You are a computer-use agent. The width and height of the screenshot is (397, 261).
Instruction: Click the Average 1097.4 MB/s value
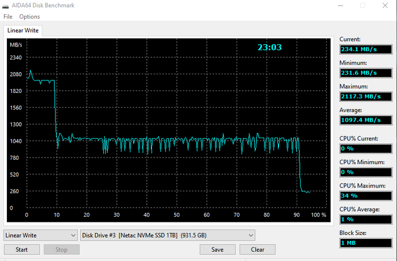366,120
